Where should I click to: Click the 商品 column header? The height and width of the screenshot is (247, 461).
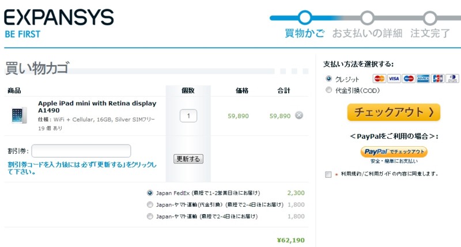coord(14,90)
